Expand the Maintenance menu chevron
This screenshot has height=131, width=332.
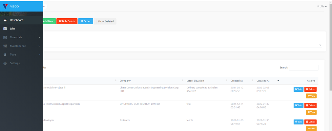[39, 46]
